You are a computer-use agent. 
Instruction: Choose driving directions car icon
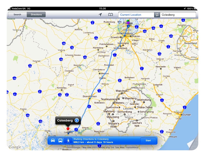click(x=53, y=141)
